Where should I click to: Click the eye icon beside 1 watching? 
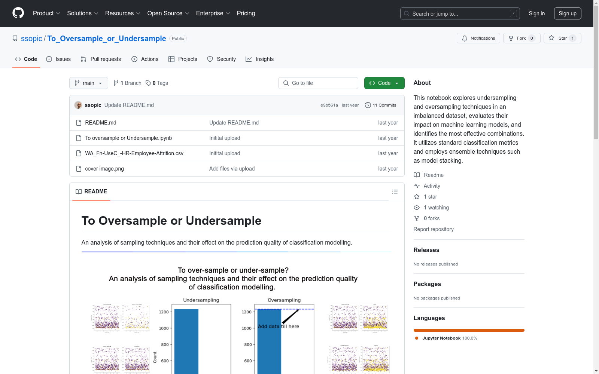[x=417, y=208]
